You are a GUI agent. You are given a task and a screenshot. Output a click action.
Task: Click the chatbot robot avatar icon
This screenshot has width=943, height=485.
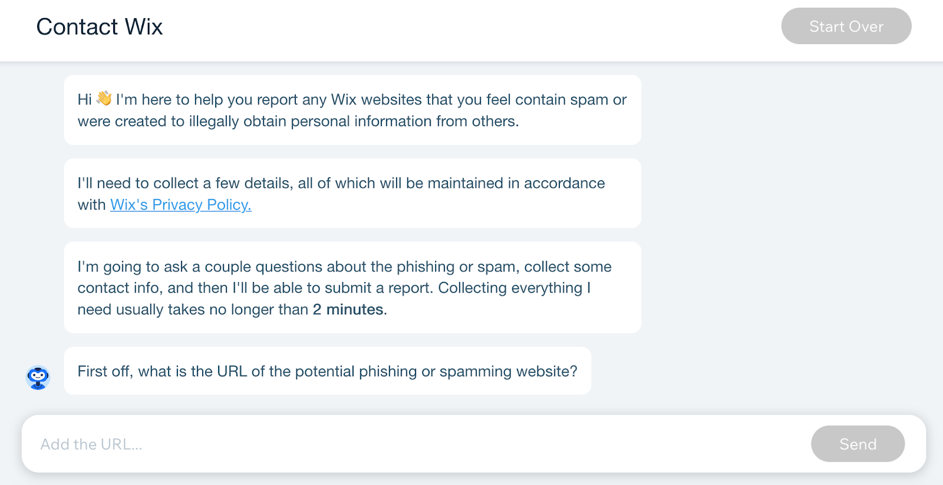pyautogui.click(x=38, y=377)
